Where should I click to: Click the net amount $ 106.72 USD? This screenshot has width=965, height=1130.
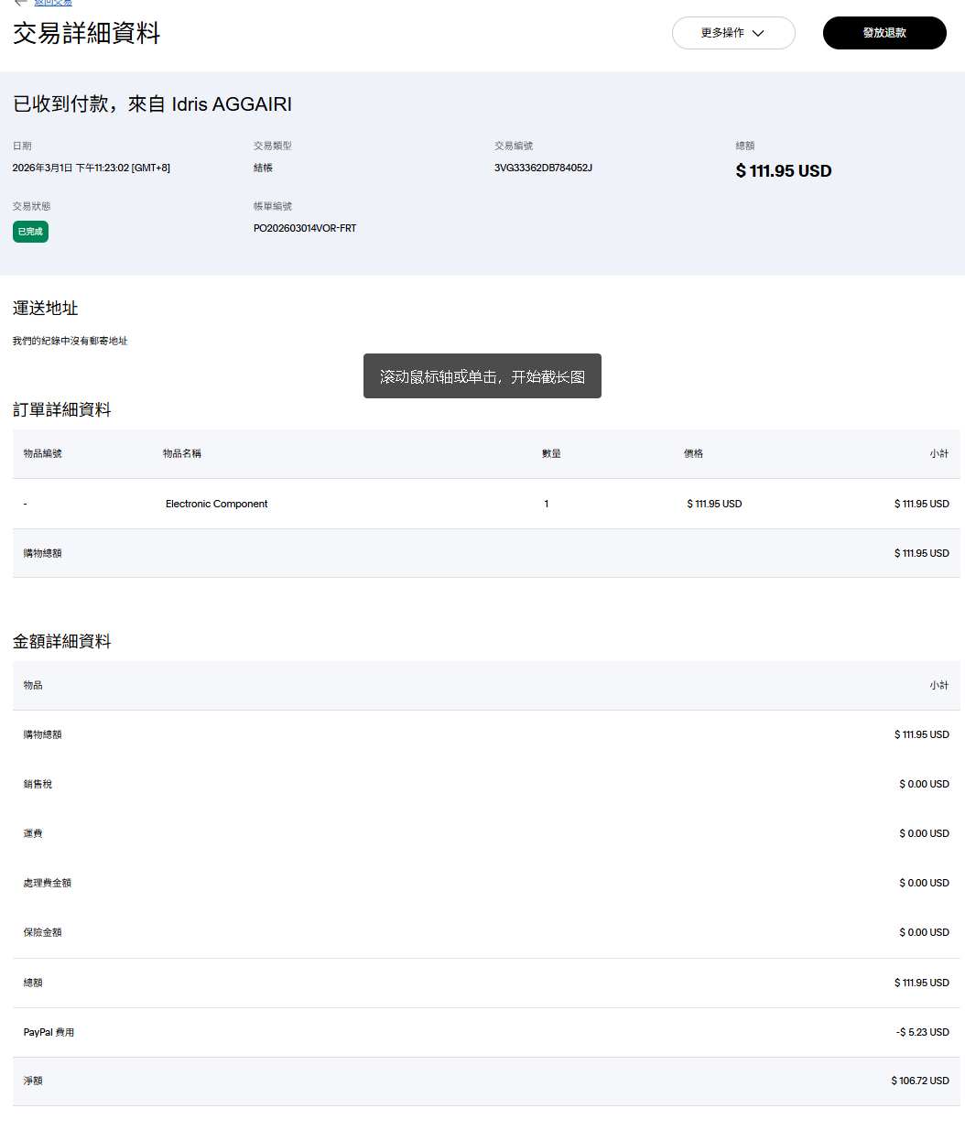pos(919,1081)
